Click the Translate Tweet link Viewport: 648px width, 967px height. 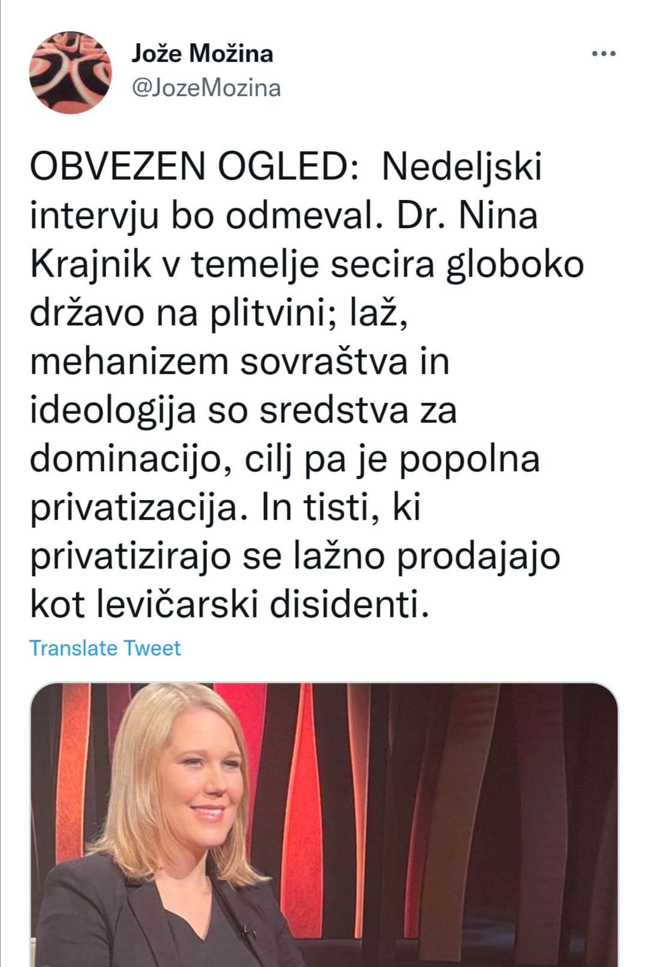tap(105, 648)
